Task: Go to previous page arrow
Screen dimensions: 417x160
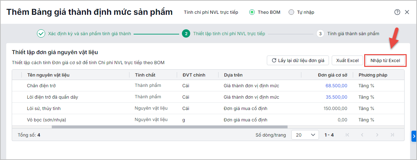Action: [x=362, y=135]
